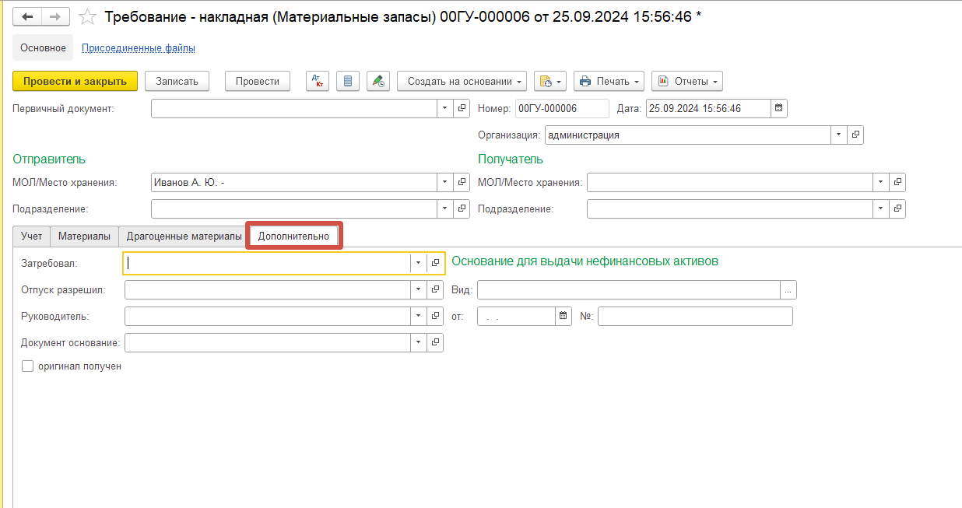Image resolution: width=962 pixels, height=508 pixels.
Task: Open Первичный документ in separate window
Action: (x=462, y=109)
